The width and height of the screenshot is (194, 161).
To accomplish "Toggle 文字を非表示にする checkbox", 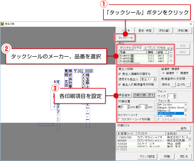I will [159, 120].
